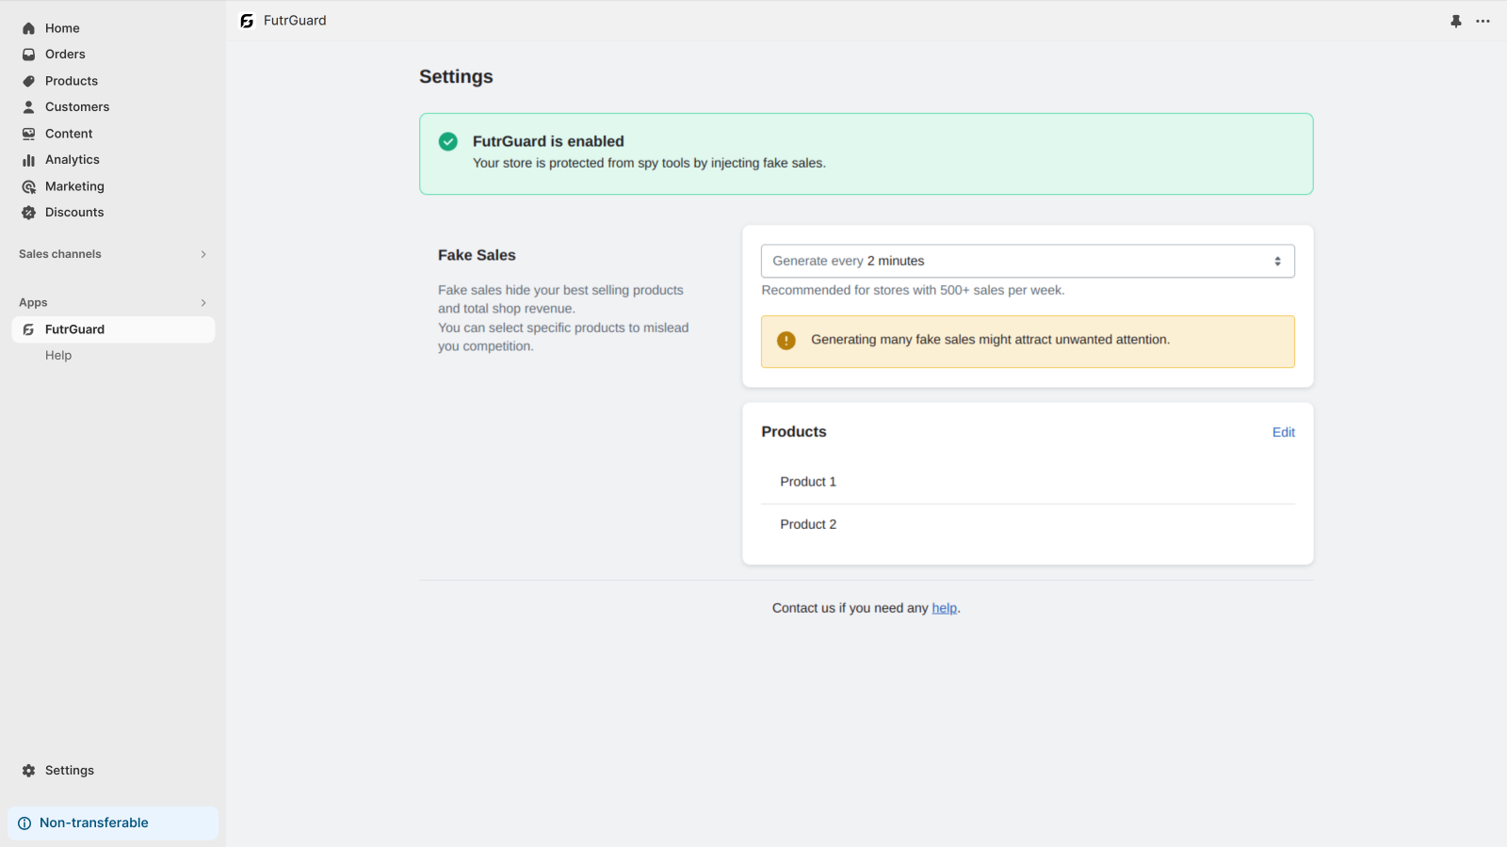The image size is (1507, 847).
Task: Select the Product 1 row
Action: tap(1028, 482)
